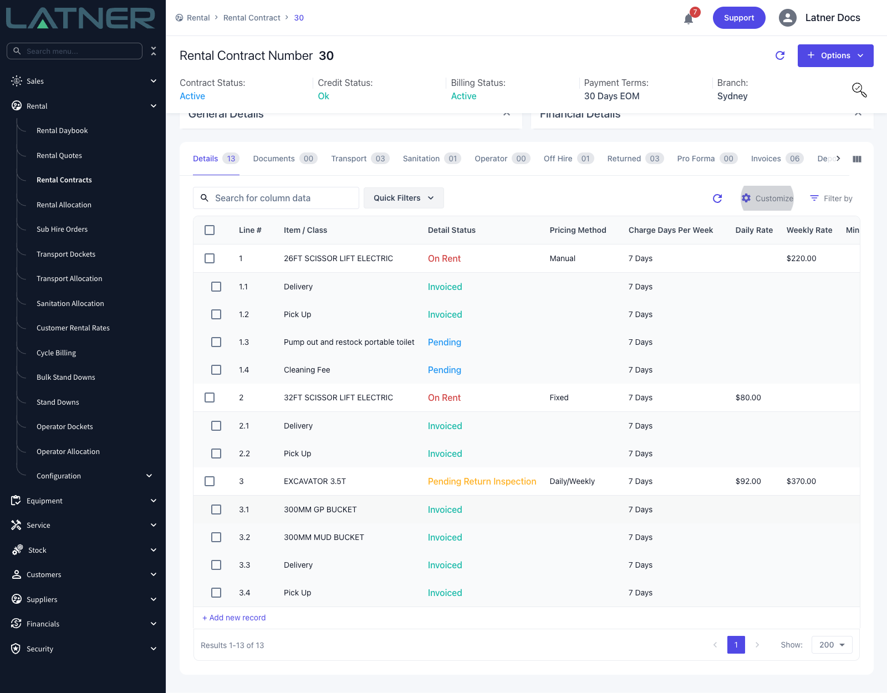Open the column layout icon beside tabs

pos(857,159)
